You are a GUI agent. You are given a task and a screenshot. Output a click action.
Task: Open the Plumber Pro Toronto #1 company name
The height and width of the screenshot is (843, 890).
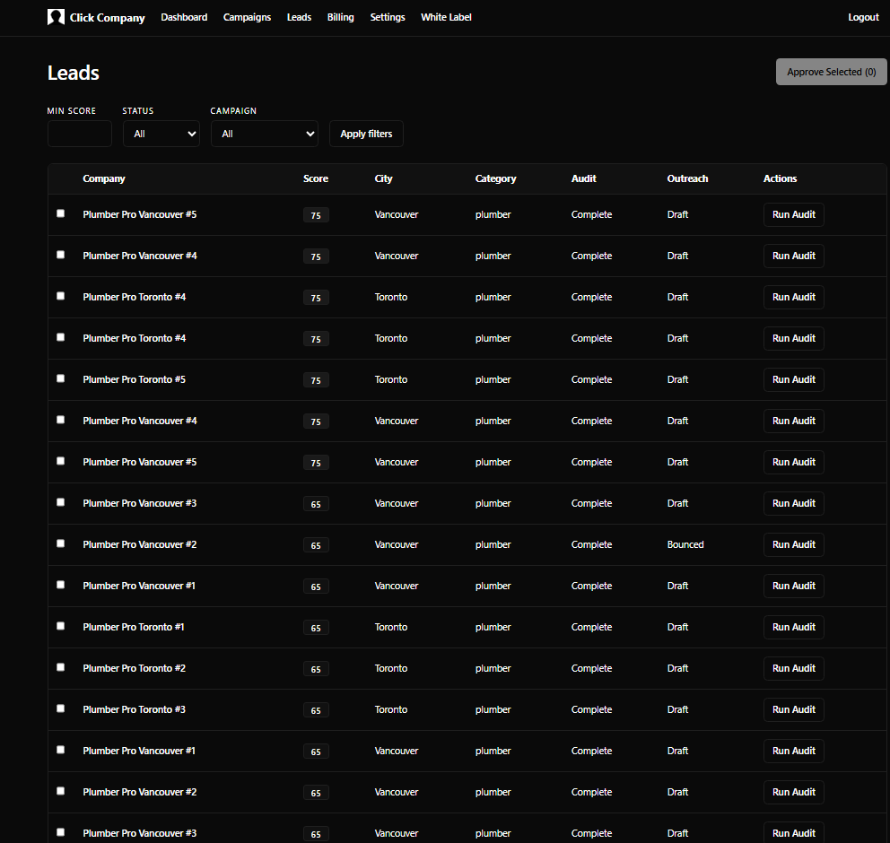(x=134, y=627)
